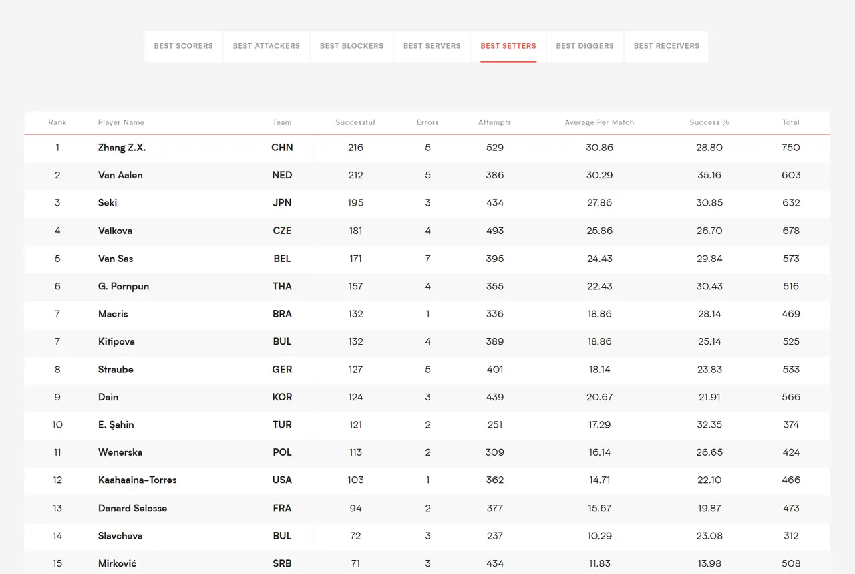Click team code THA
Screen dimensions: 855x574
(x=282, y=286)
